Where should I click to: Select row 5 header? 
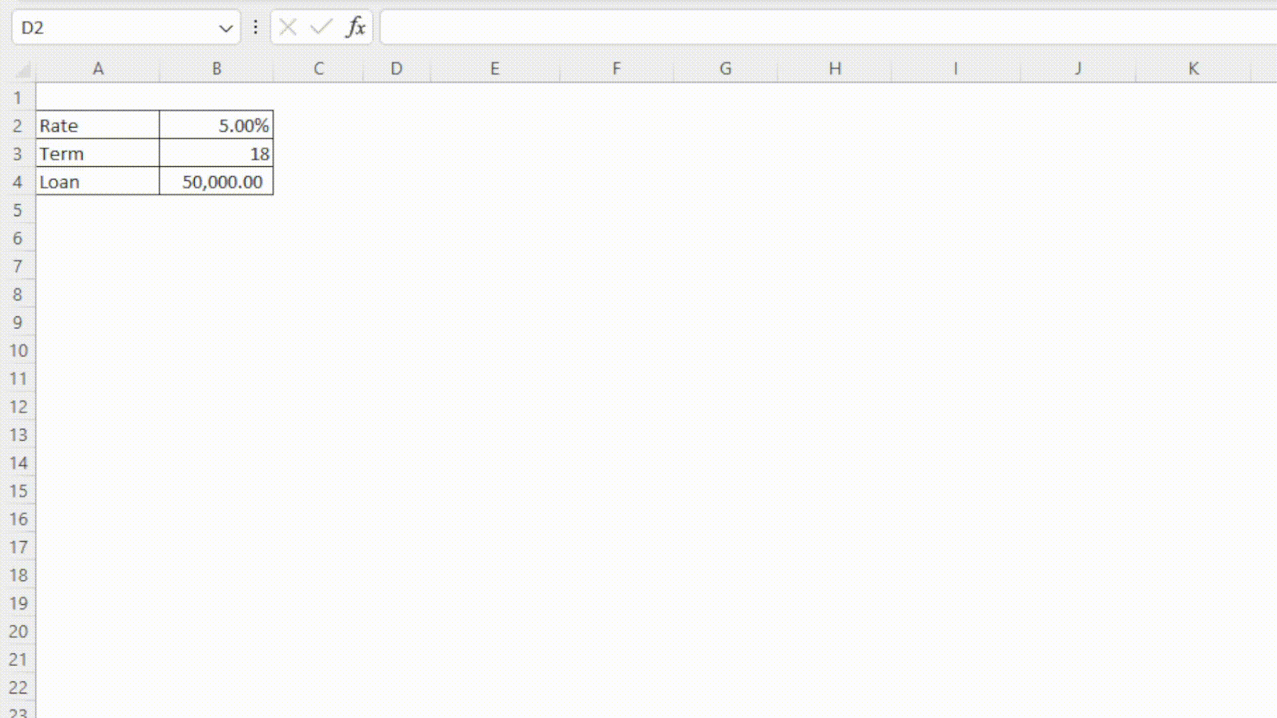18,210
